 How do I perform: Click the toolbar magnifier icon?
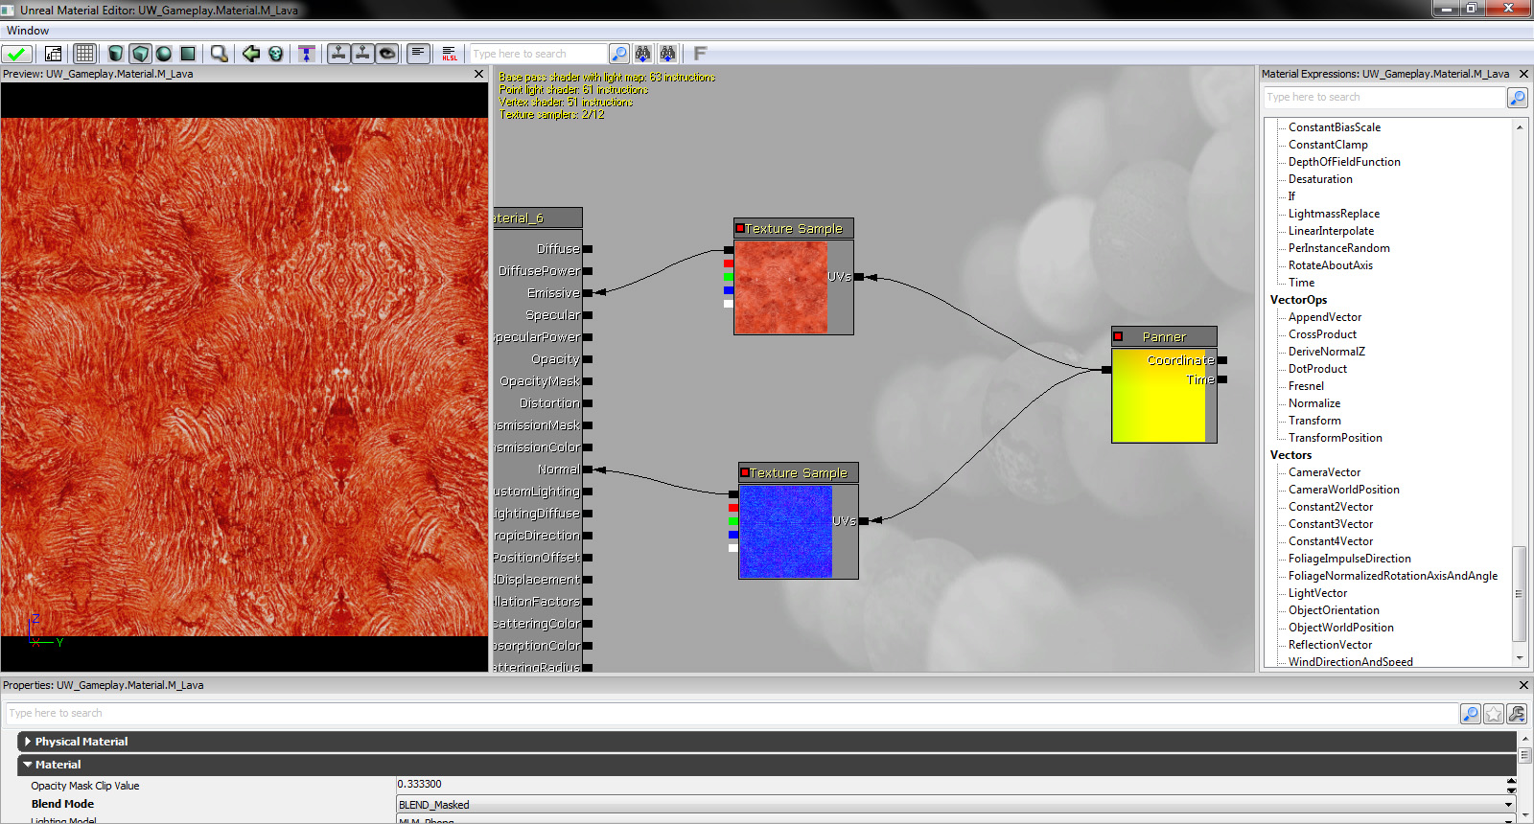(x=220, y=54)
